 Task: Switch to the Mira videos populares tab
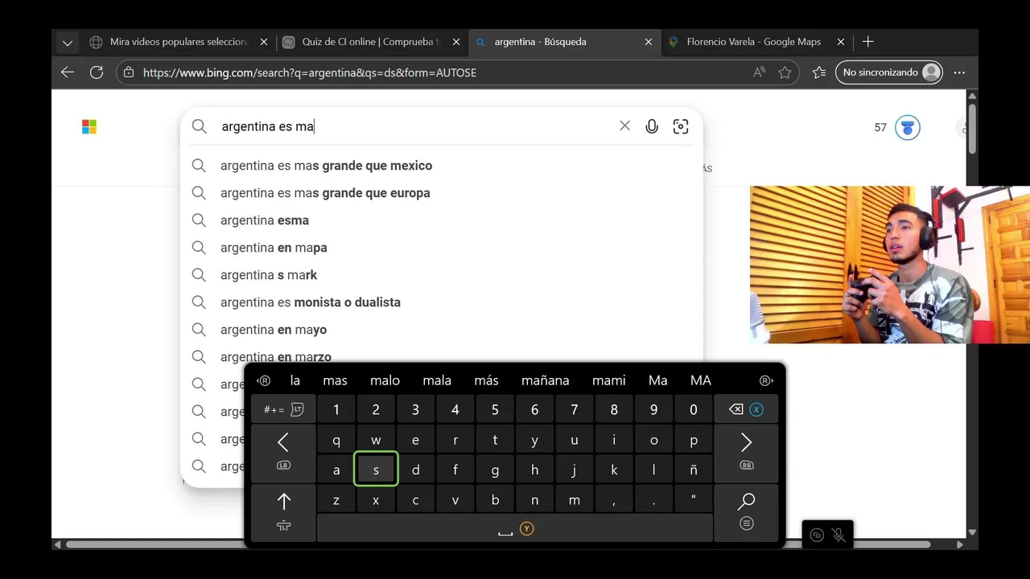point(179,42)
